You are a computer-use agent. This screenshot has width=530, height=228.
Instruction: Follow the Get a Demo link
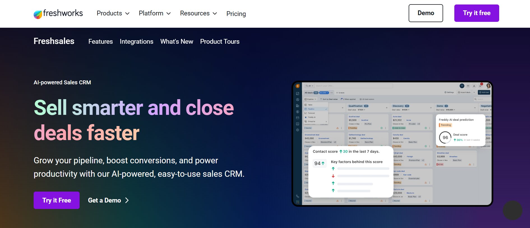pos(108,200)
